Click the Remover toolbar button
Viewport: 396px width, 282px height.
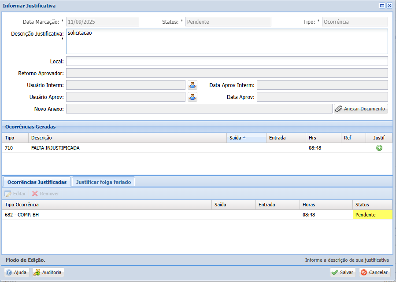(45, 194)
